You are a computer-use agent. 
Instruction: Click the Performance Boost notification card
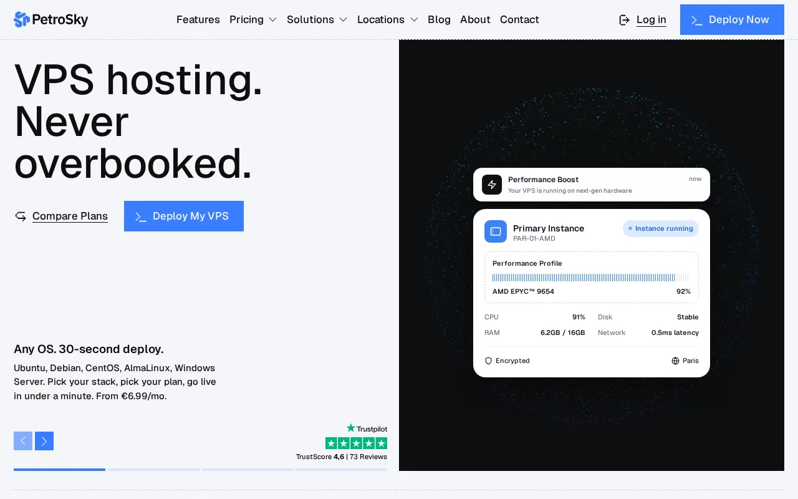pyautogui.click(x=592, y=185)
